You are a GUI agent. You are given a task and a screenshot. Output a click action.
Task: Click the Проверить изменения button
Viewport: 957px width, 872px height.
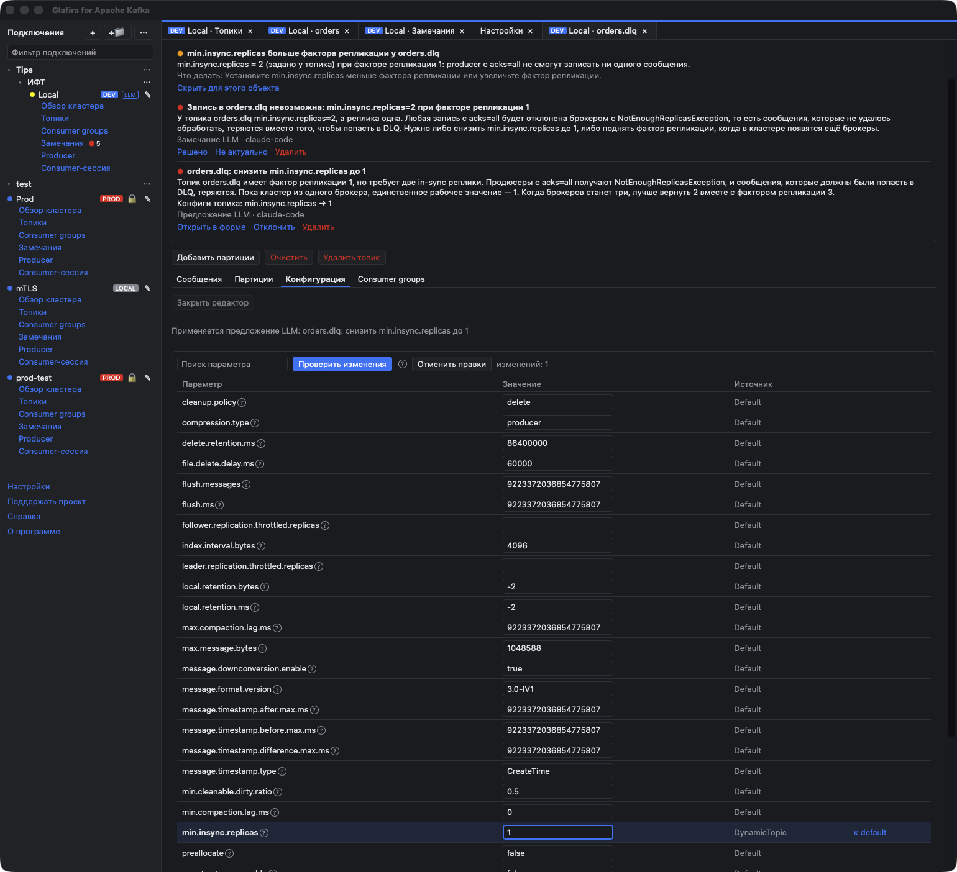click(x=342, y=364)
